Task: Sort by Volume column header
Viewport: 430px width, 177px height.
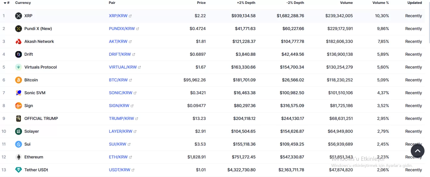Action: coord(346,3)
